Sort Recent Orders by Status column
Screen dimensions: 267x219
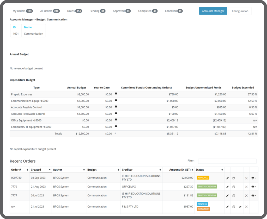coord(209,170)
